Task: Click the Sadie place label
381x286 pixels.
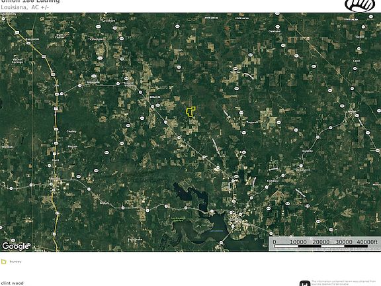Action: coord(360,36)
